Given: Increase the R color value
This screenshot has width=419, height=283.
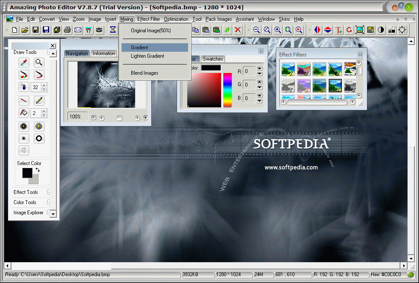Looking at the screenshot, I should click(259, 69).
